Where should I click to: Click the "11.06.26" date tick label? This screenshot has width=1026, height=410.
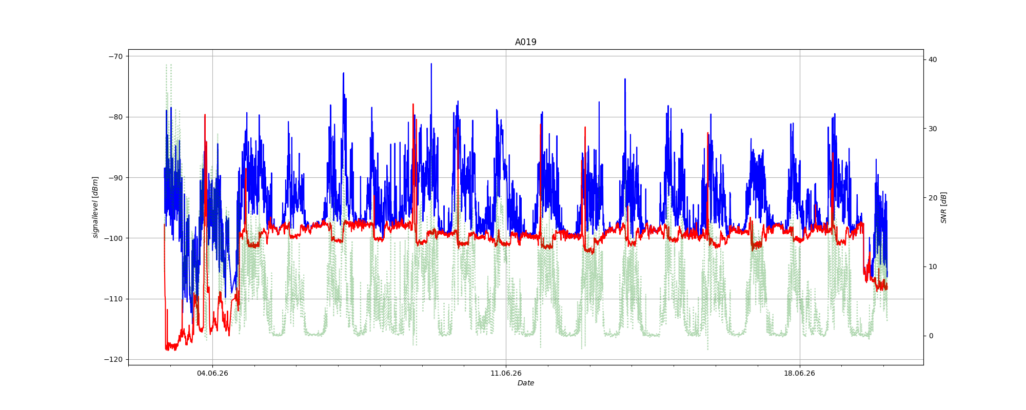pyautogui.click(x=506, y=373)
